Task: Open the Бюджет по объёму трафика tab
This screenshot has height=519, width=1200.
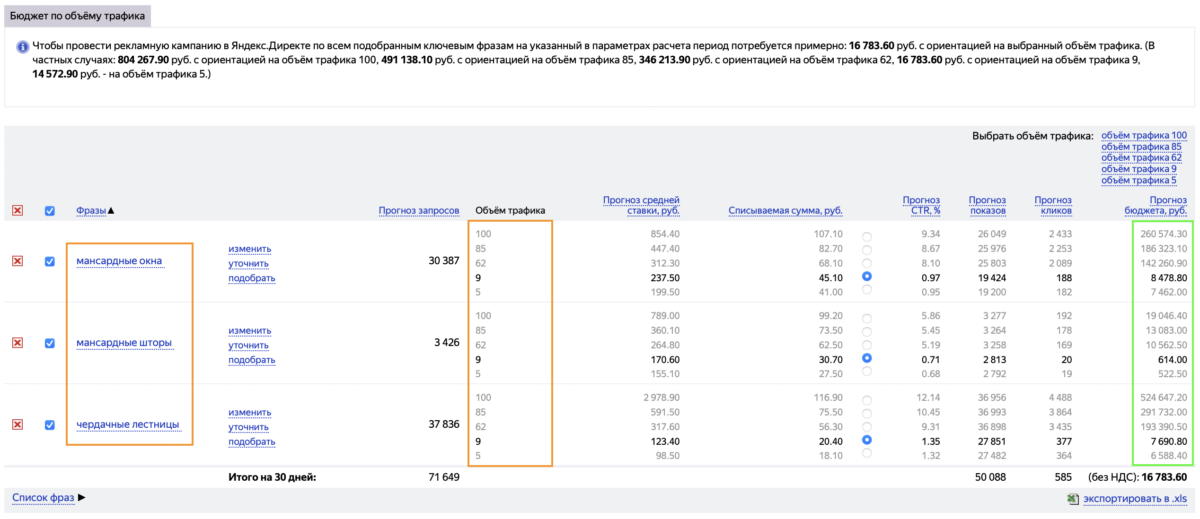Action: click(x=78, y=16)
